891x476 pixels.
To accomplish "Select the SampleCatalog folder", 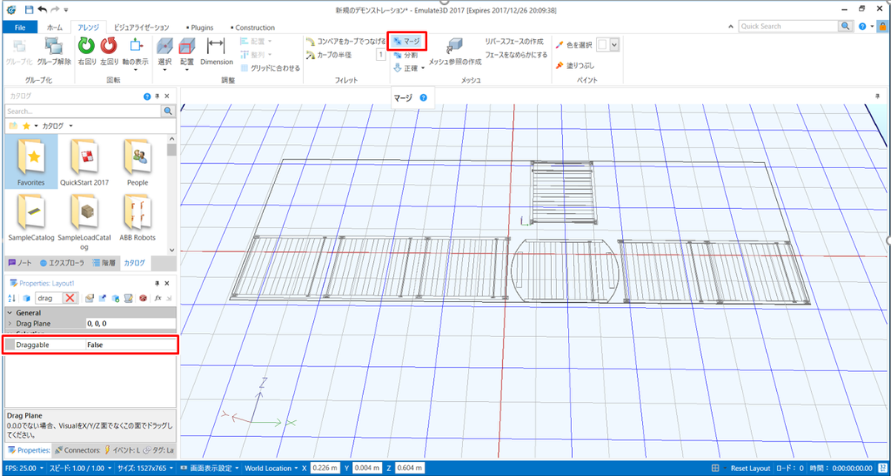I will 32,217.
